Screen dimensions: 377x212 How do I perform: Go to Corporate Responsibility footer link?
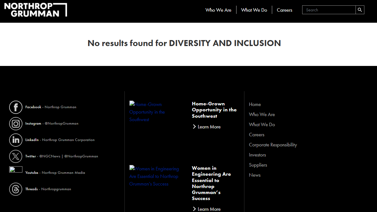pyautogui.click(x=273, y=145)
